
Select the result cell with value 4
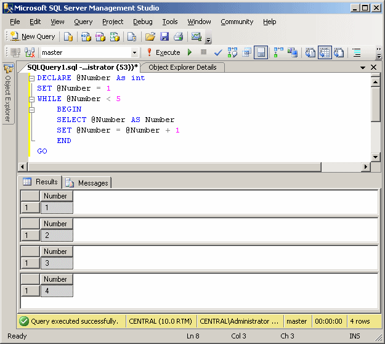tap(57, 291)
